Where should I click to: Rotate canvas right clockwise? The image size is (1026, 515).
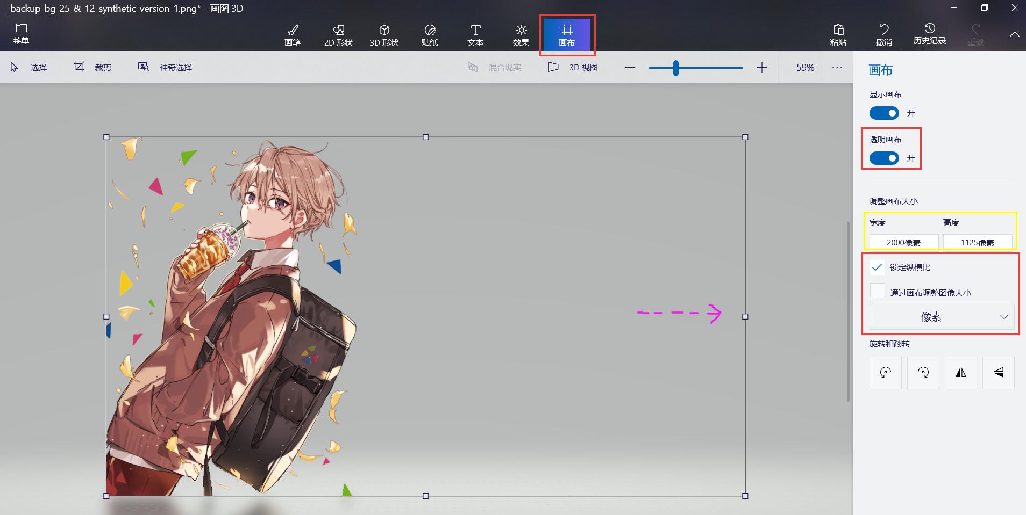(923, 373)
